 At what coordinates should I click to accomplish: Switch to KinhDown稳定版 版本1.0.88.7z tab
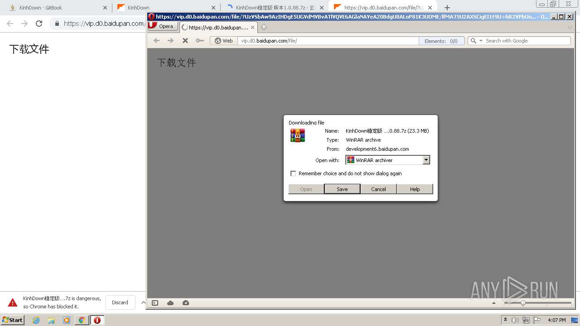tap(275, 8)
